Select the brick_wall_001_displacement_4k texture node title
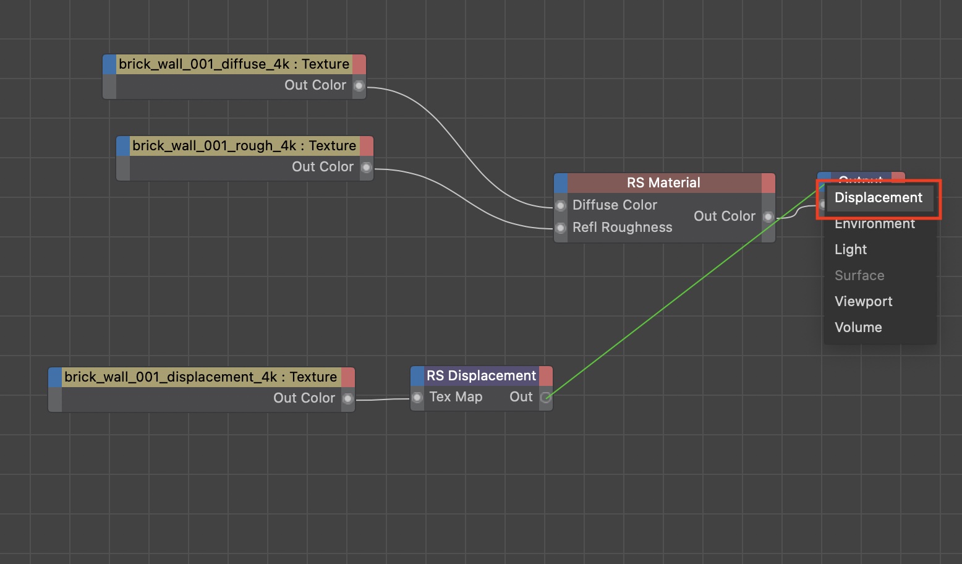 201,377
